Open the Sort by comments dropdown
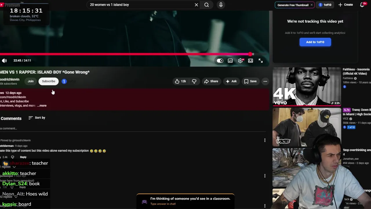 pyautogui.click(x=37, y=118)
